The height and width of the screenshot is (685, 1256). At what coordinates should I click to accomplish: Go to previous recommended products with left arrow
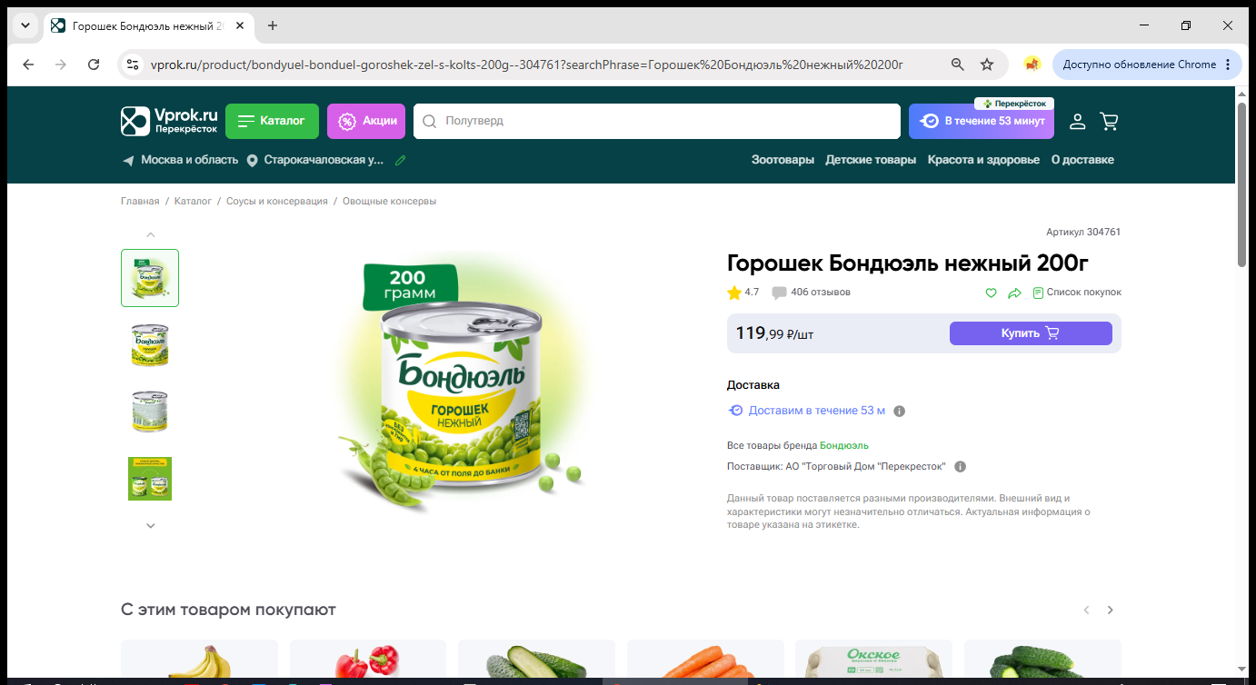coord(1086,610)
